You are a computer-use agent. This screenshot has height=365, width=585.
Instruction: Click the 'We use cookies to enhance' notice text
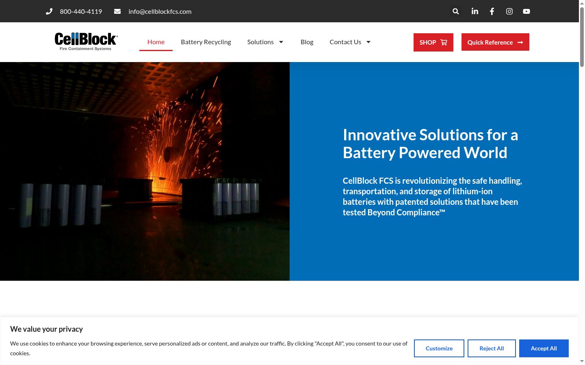209,348
